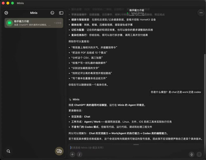Click the play-circle icon in the sidebar header
The width and height of the screenshot is (206, 160).
click(6, 13)
